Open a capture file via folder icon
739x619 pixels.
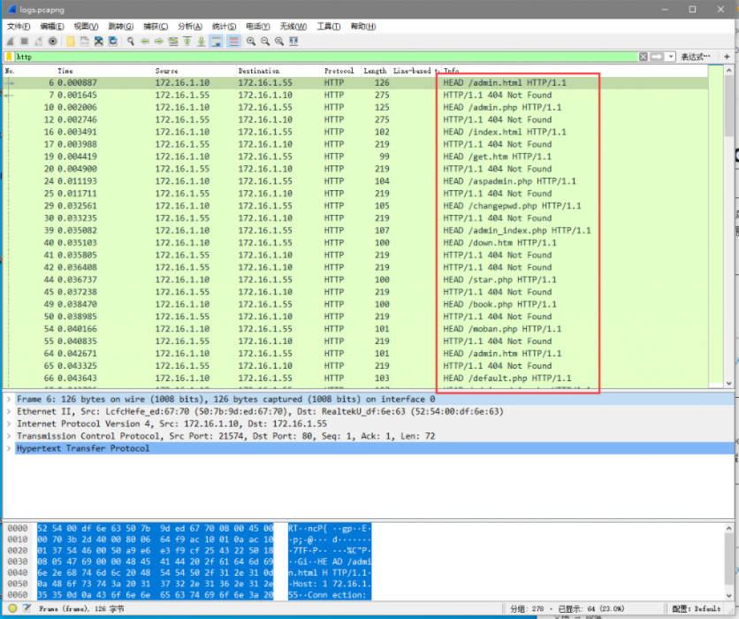click(x=70, y=42)
